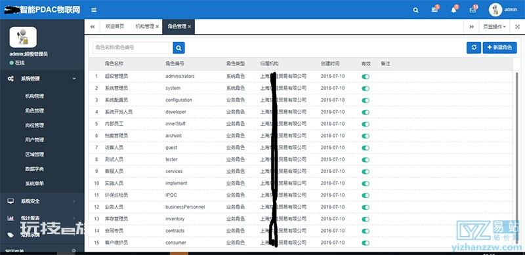Click the 新建角色 button
This screenshot has height=255, width=525.
point(499,47)
